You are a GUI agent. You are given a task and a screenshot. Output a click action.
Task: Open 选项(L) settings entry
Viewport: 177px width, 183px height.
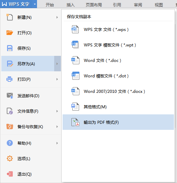coord(31,158)
